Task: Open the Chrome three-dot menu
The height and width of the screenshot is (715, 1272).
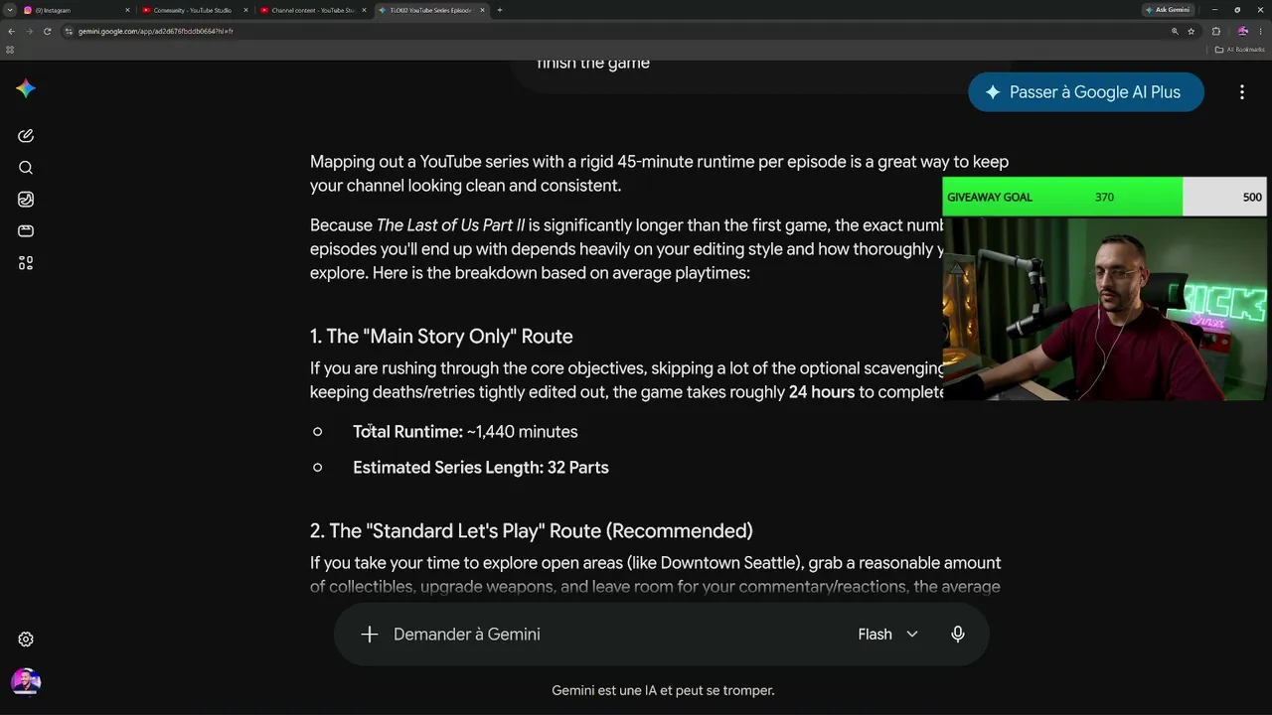Action: point(1260,31)
